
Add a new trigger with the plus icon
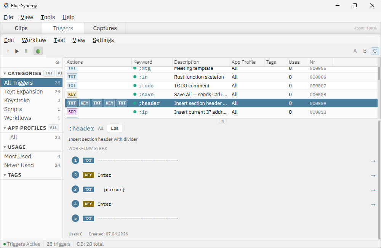pyautogui.click(x=8, y=51)
